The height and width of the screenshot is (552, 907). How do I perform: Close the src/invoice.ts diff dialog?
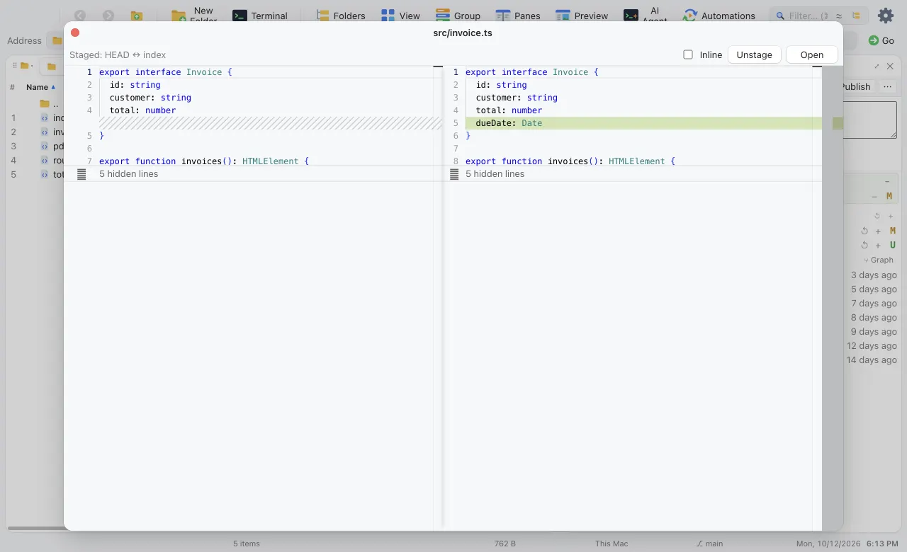coord(75,33)
